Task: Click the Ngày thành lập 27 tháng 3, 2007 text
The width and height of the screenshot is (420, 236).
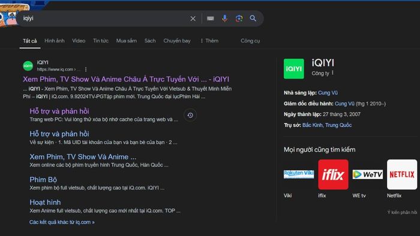Action: [322, 114]
